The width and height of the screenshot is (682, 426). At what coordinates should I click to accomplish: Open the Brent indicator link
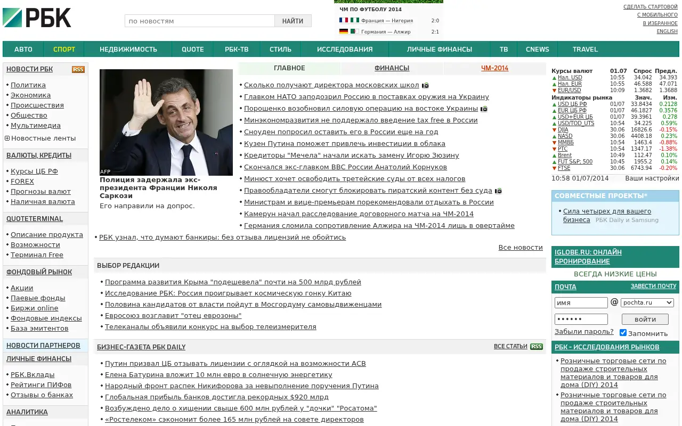(x=565, y=155)
